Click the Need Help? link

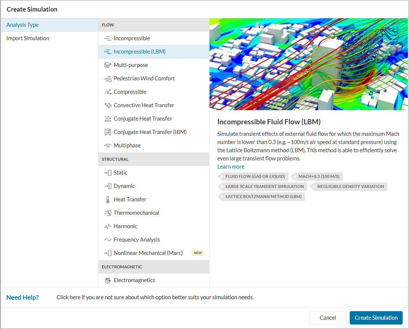(x=22, y=297)
